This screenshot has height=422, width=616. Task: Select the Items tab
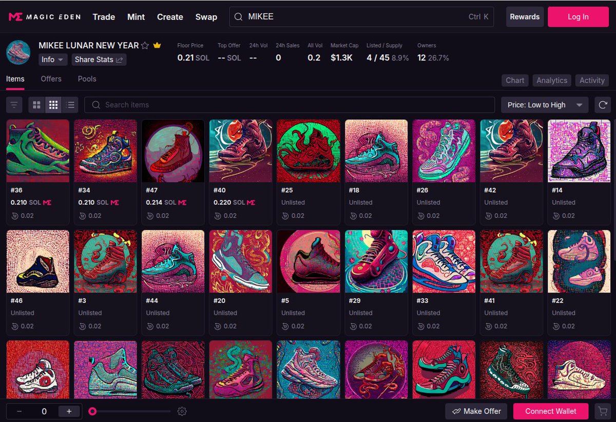tap(15, 79)
